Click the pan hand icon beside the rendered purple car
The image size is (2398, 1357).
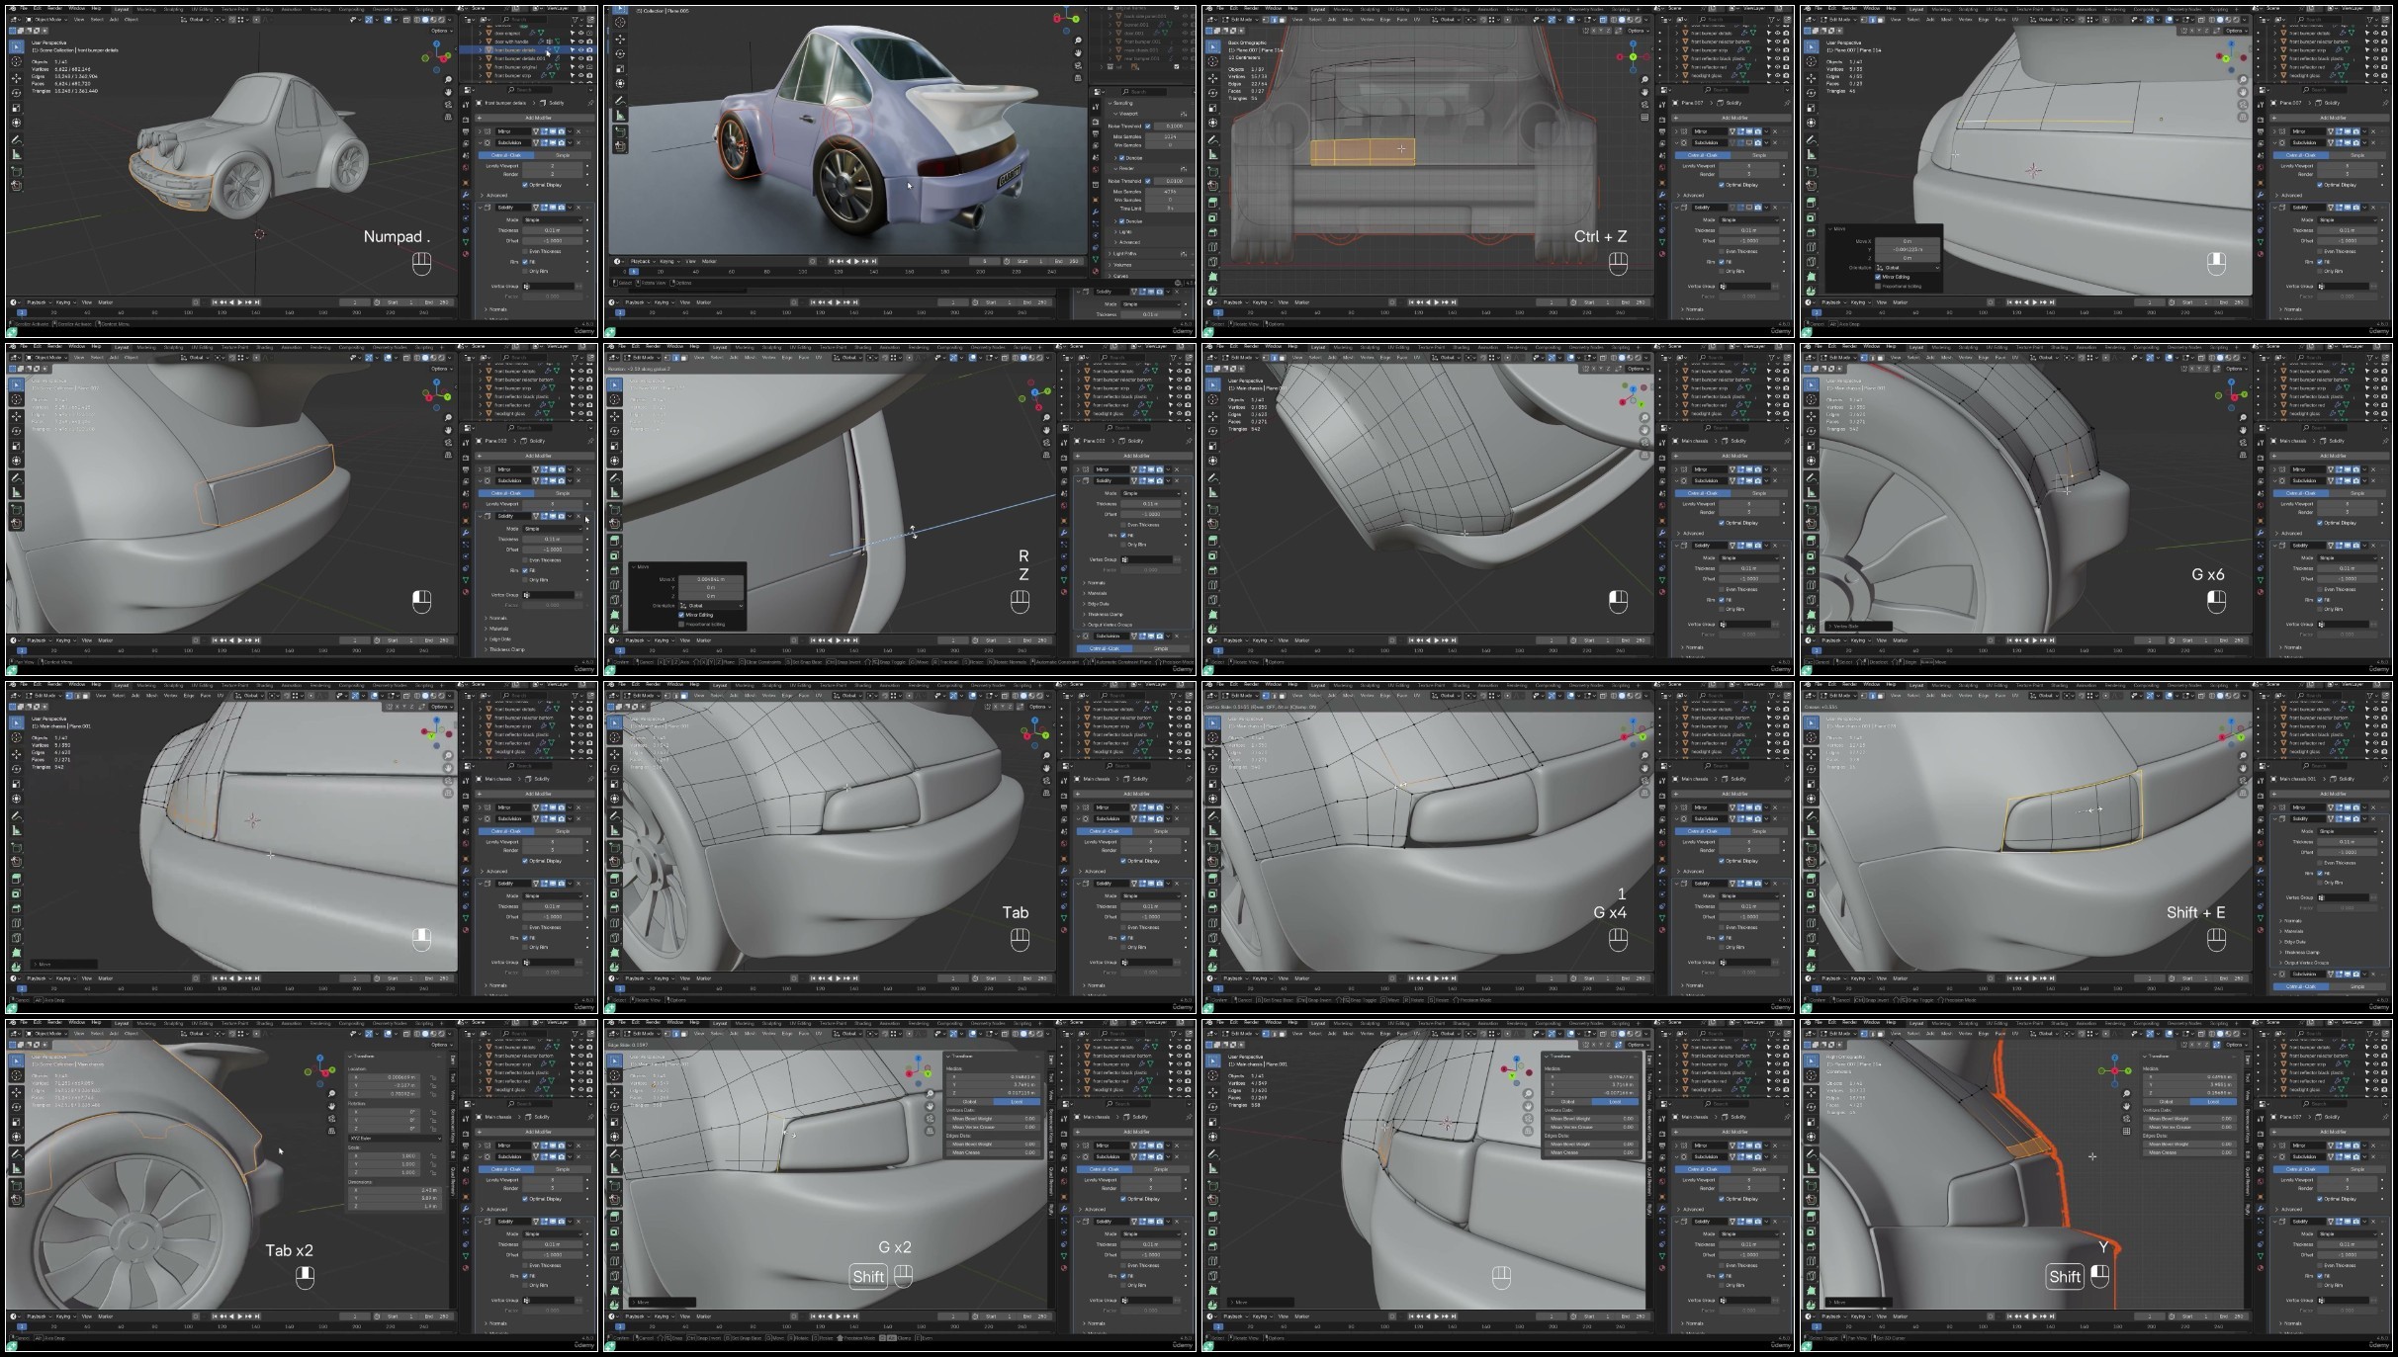coord(1078,53)
